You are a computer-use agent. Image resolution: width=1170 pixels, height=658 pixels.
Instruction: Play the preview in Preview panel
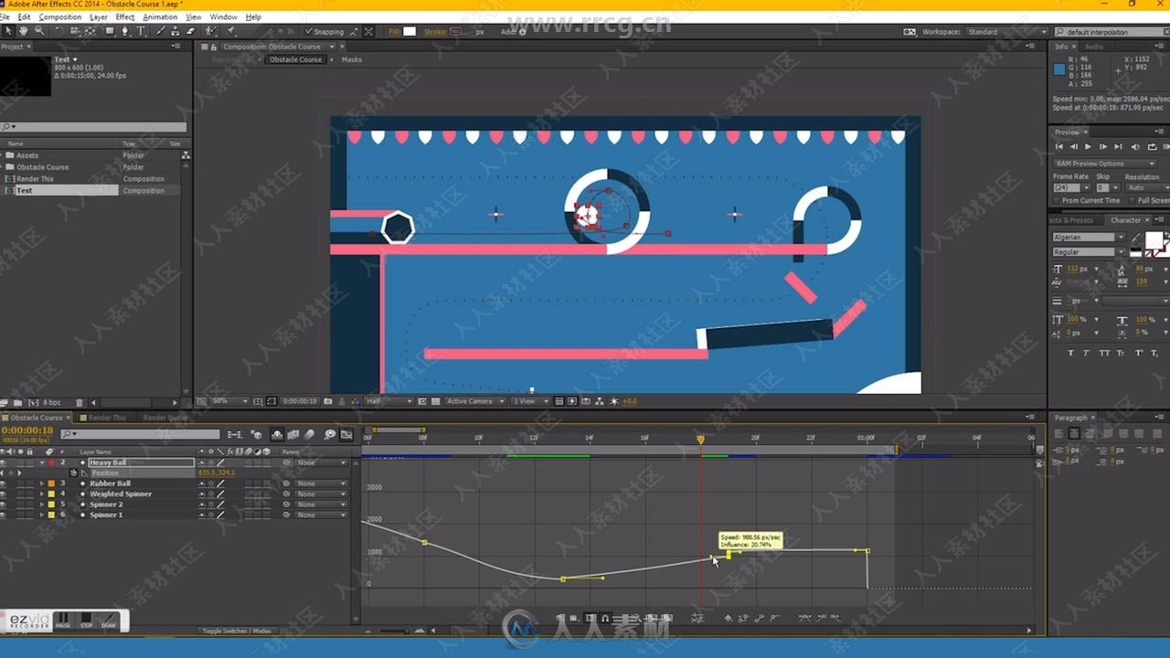coord(1088,146)
